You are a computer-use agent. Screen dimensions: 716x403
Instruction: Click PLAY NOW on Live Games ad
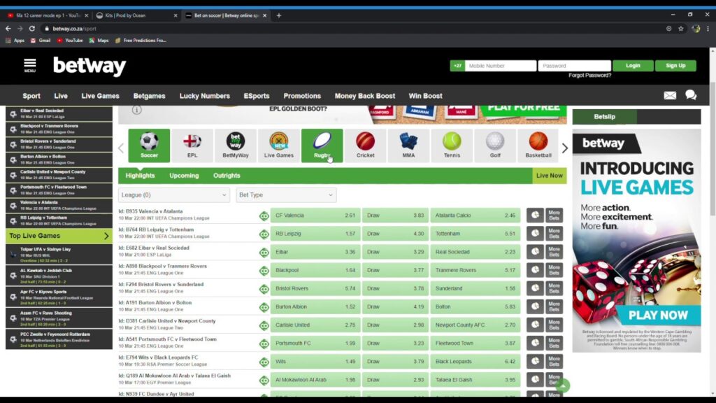coord(658,315)
